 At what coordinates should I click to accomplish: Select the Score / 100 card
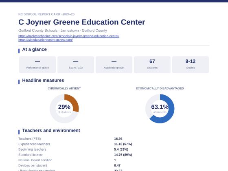pyautogui.click(x=76, y=65)
